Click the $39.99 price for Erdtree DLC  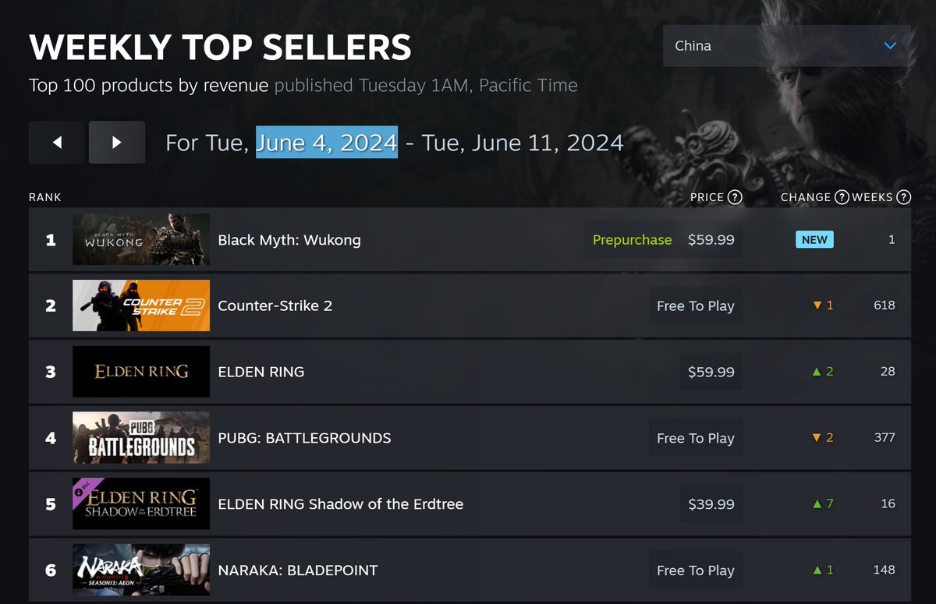pyautogui.click(x=711, y=503)
